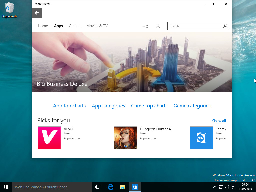Open the Game categories link
The image size is (256, 192).
tap(192, 106)
